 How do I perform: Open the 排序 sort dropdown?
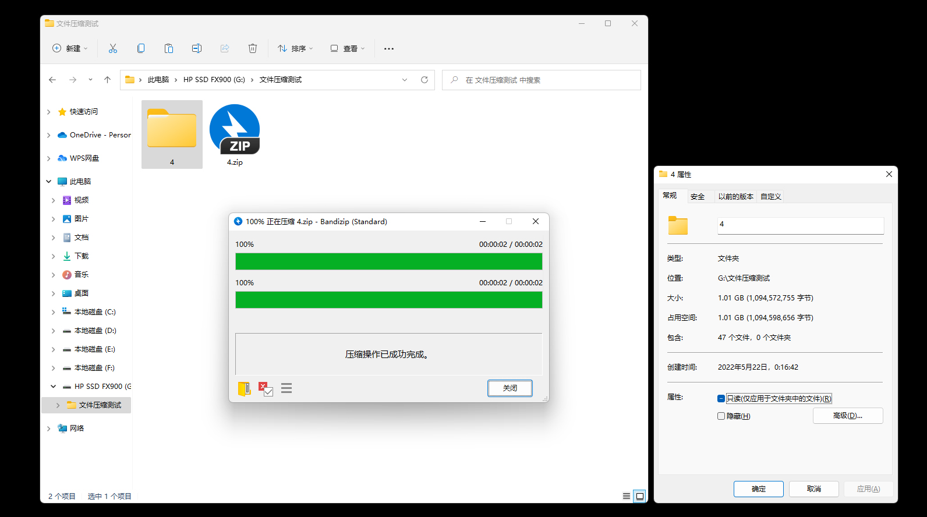pyautogui.click(x=296, y=48)
